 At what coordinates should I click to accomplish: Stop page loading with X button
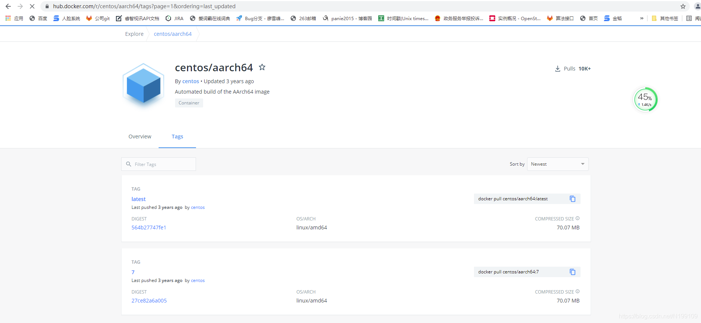(32, 6)
